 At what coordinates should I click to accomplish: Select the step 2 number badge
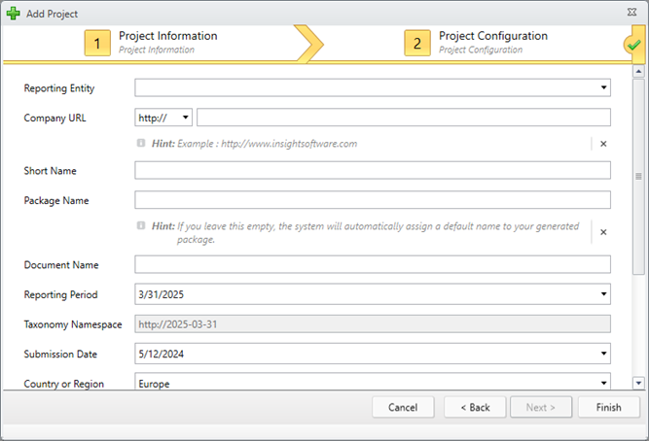(x=417, y=43)
